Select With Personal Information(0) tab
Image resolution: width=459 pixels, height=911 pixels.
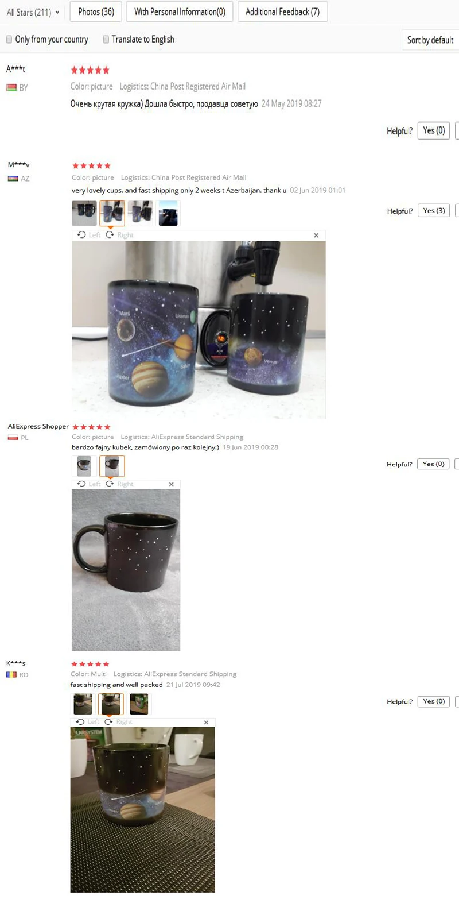180,11
